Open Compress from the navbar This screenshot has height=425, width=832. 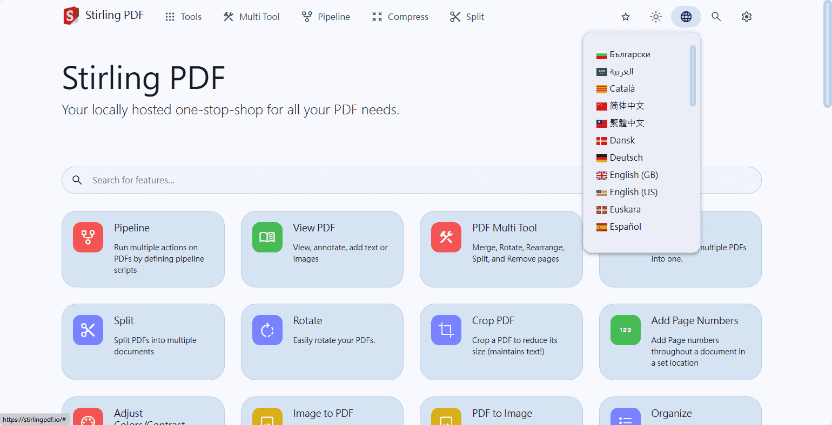pyautogui.click(x=400, y=17)
